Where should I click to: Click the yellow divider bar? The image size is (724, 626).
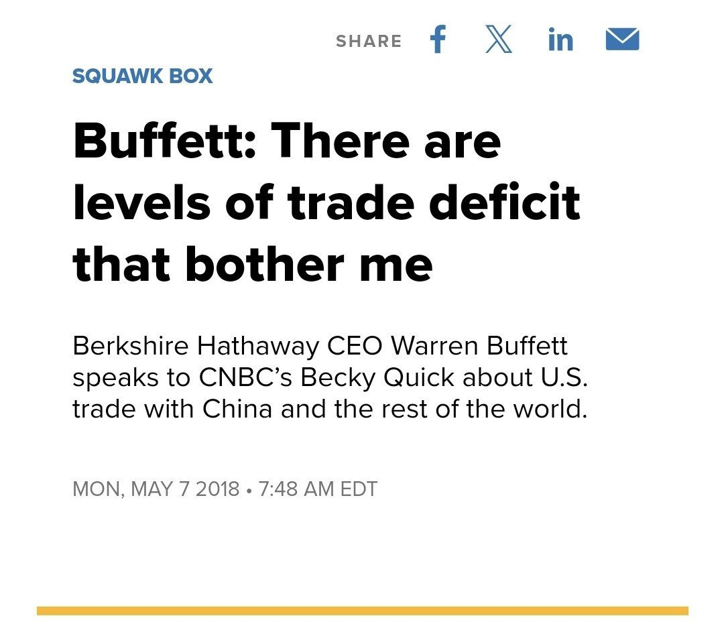[x=362, y=611]
